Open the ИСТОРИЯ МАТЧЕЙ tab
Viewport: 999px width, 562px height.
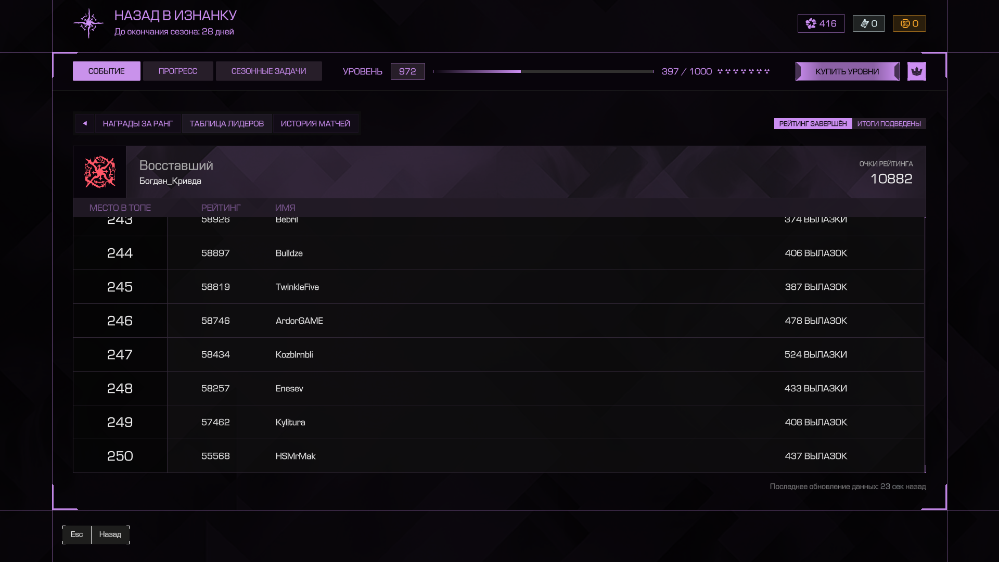tap(315, 123)
